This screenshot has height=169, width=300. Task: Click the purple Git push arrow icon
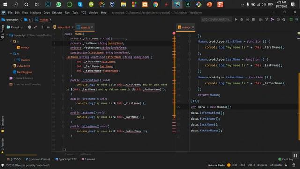pyautogui.click(x=272, y=19)
